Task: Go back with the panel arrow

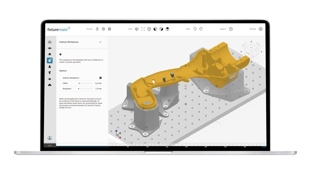Action: point(100,42)
